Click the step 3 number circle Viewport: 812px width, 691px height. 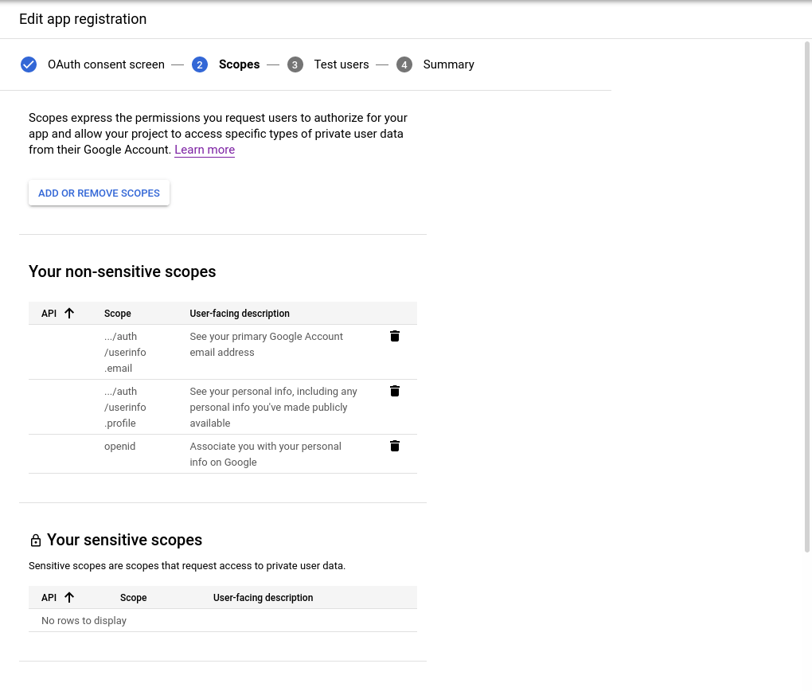point(295,64)
